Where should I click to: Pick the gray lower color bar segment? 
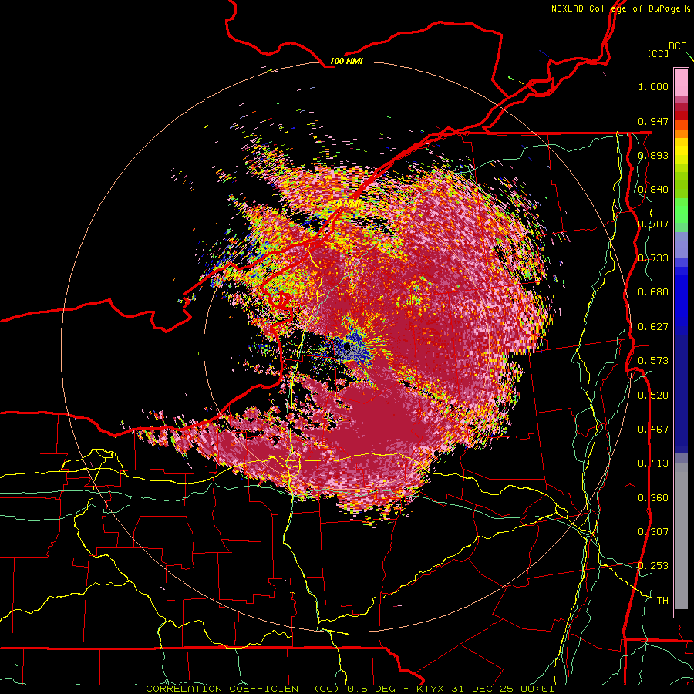pyautogui.click(x=681, y=536)
